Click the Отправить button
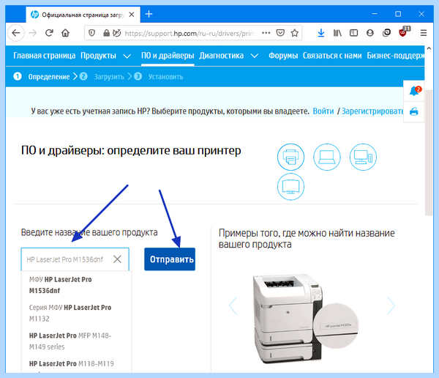Viewport: 439px width, 378px height. click(x=170, y=259)
